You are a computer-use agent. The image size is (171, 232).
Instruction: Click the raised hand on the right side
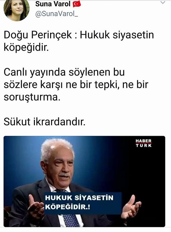coord(131,207)
